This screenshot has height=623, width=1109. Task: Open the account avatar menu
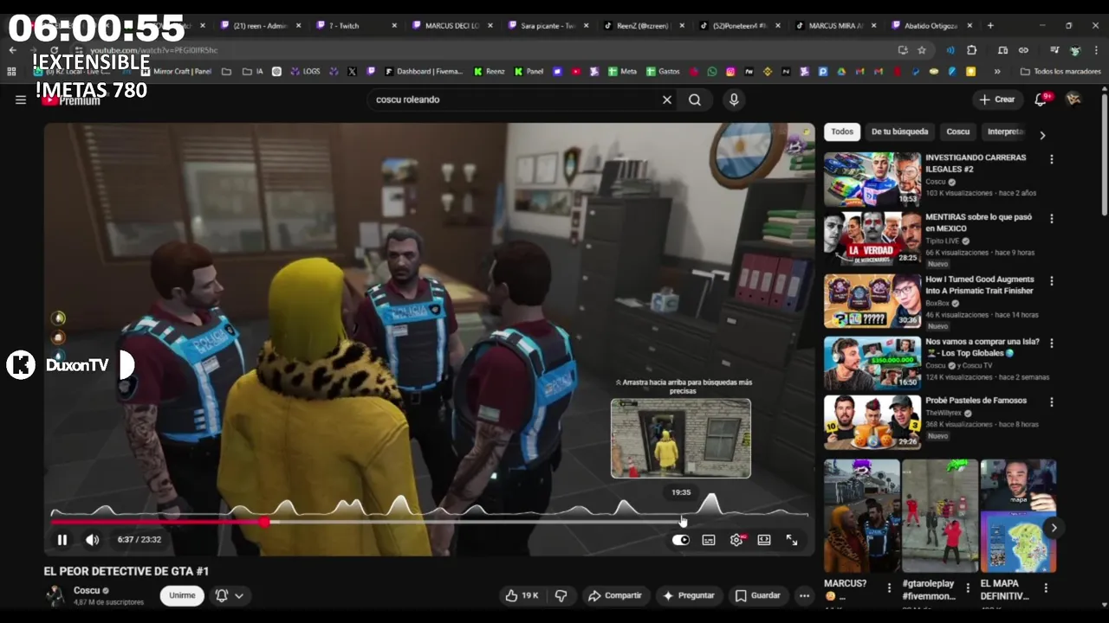[x=1073, y=100]
